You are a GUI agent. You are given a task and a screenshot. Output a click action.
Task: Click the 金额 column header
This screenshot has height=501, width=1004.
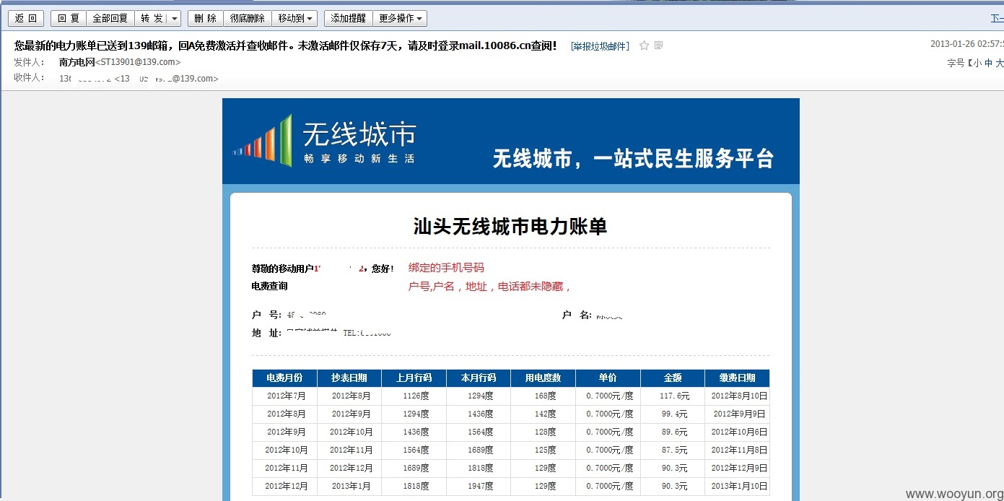[673, 378]
